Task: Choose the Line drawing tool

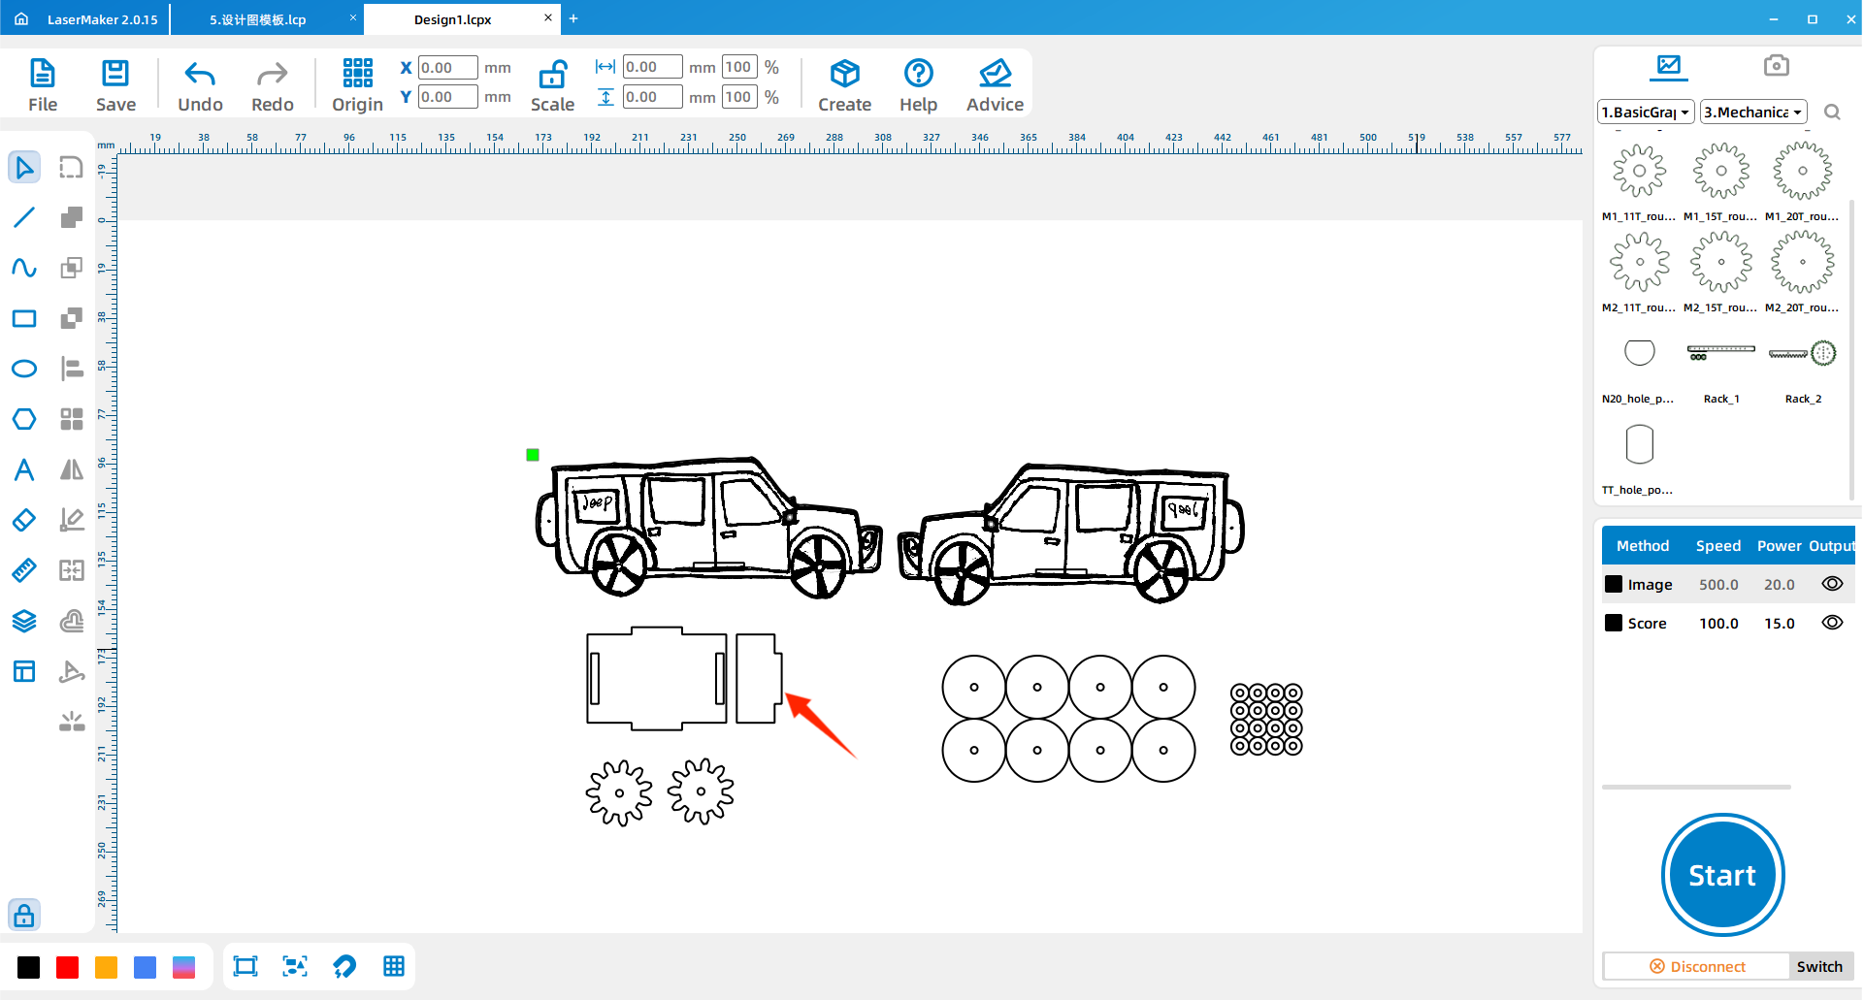Action: tap(24, 217)
